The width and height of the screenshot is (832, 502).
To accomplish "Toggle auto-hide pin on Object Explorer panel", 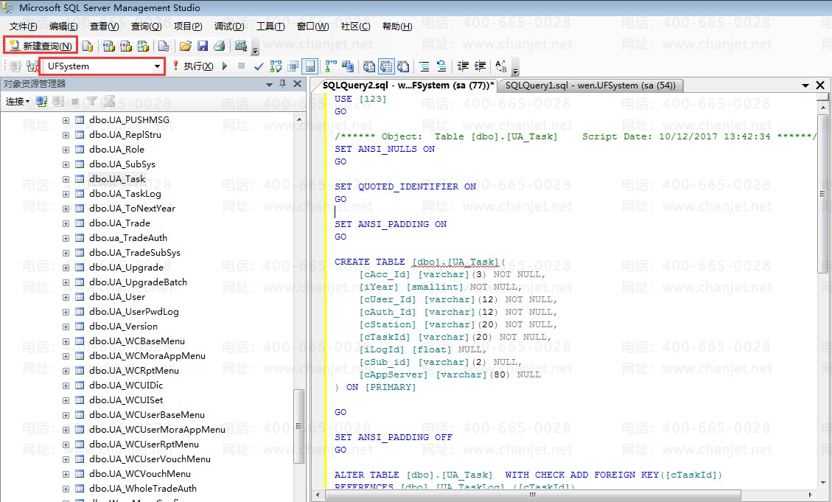I will 282,84.
